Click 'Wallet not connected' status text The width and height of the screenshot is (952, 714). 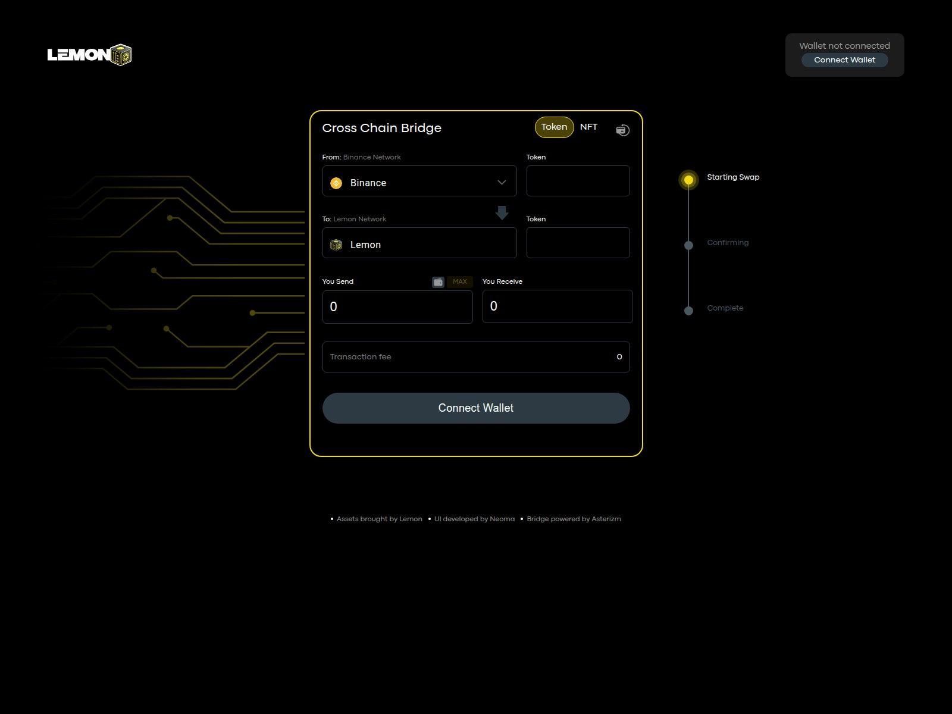coord(844,46)
